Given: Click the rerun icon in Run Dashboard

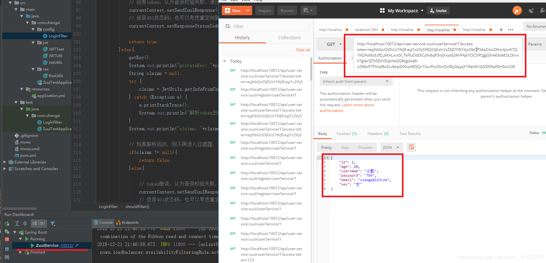Looking at the screenshot, I should click(x=7, y=224).
